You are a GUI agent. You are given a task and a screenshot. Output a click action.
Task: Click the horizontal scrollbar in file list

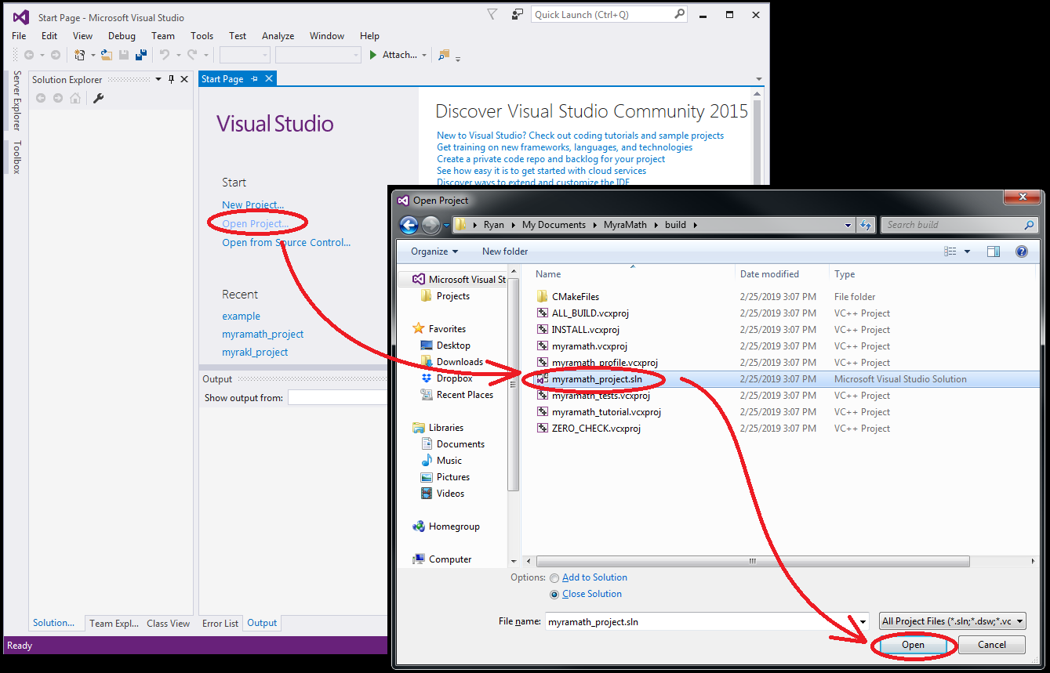click(x=752, y=562)
